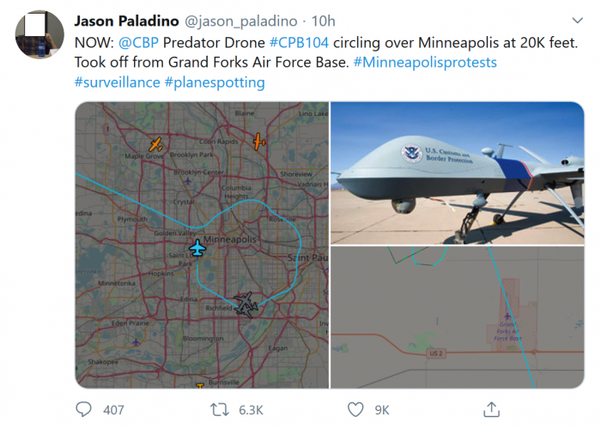Open the #planespotting hashtag
Screen dimensions: 601x429
coord(215,82)
